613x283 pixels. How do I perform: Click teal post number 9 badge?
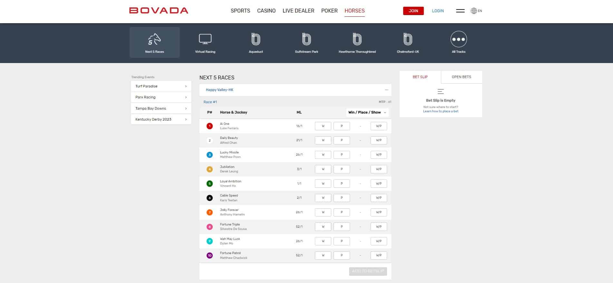(209, 241)
